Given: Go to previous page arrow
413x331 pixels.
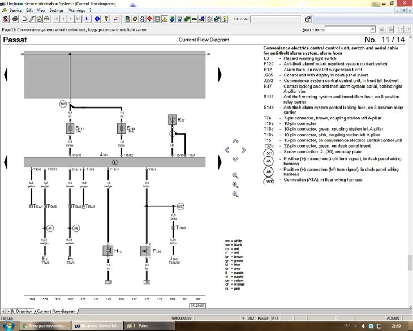Looking at the screenshot, I should pos(63,19).
